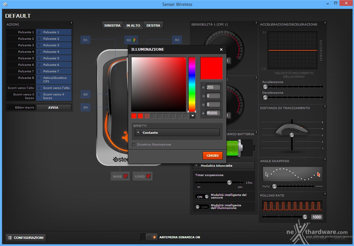Select the first red saved color swatch
The height and width of the screenshot is (246, 354).
pos(134,116)
